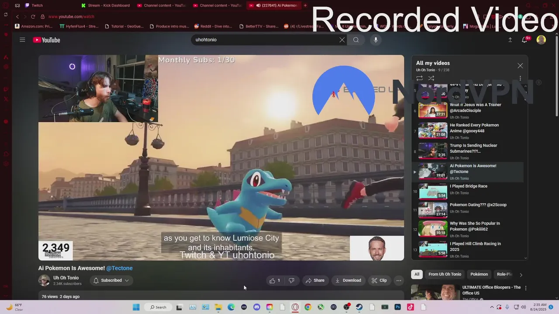
Task: Expand the Subscribed notification dropdown
Action: point(111,280)
